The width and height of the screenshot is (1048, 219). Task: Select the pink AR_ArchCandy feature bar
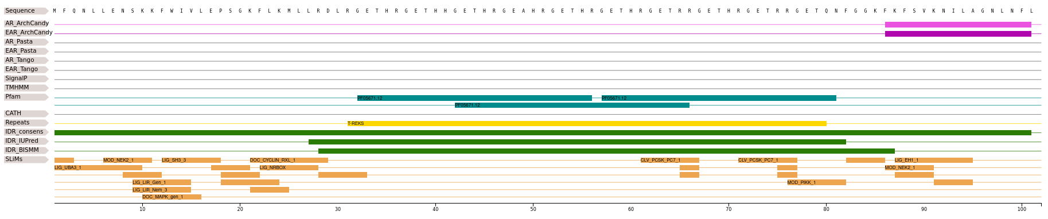click(x=958, y=25)
